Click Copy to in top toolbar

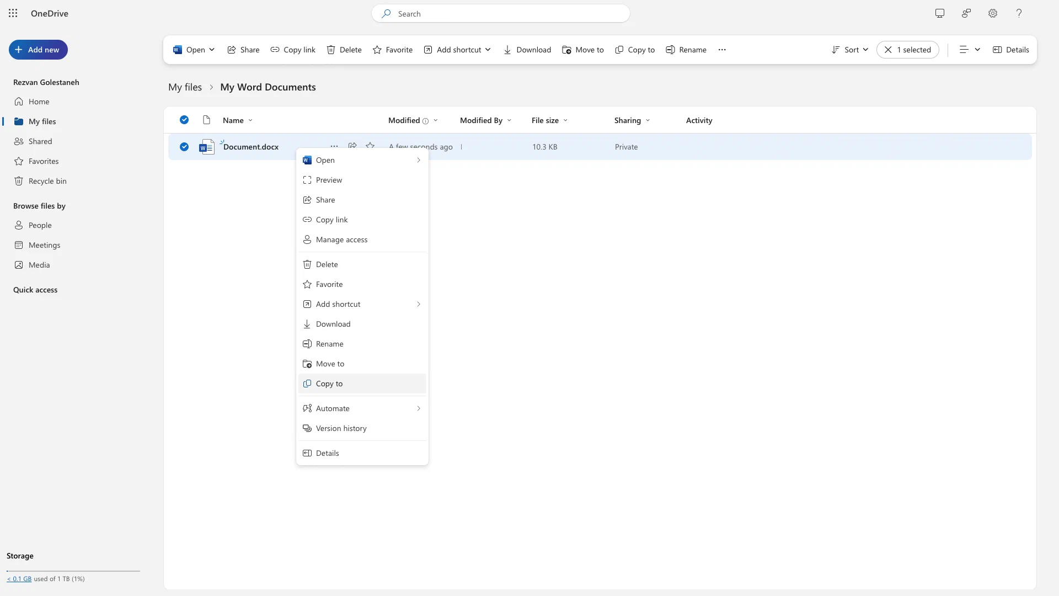[635, 50]
